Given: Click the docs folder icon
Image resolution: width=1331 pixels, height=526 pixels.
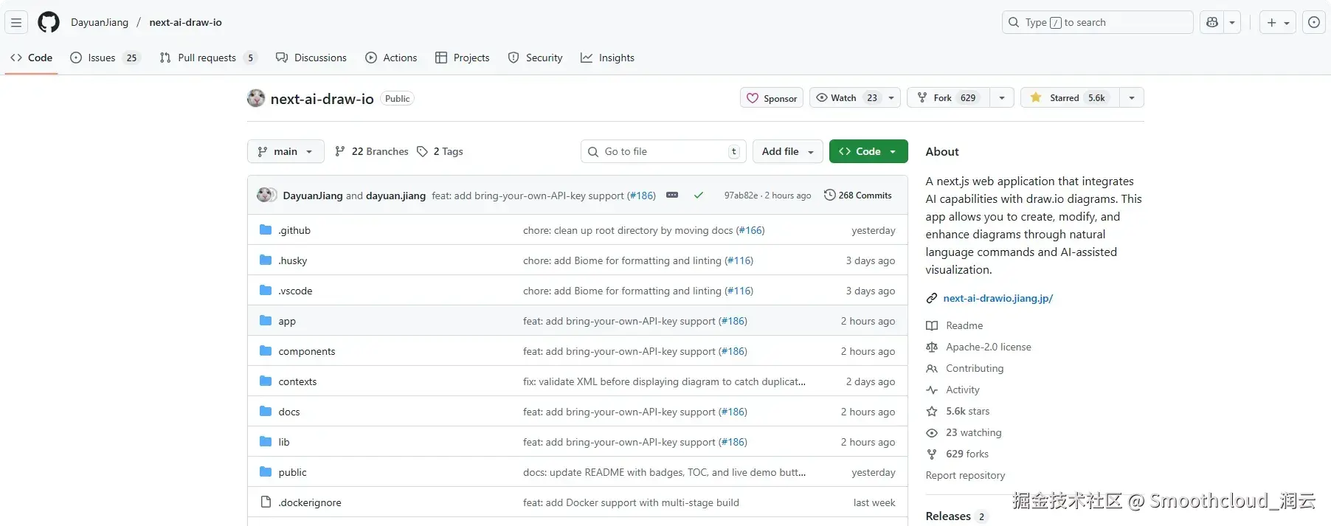Looking at the screenshot, I should click(x=266, y=412).
